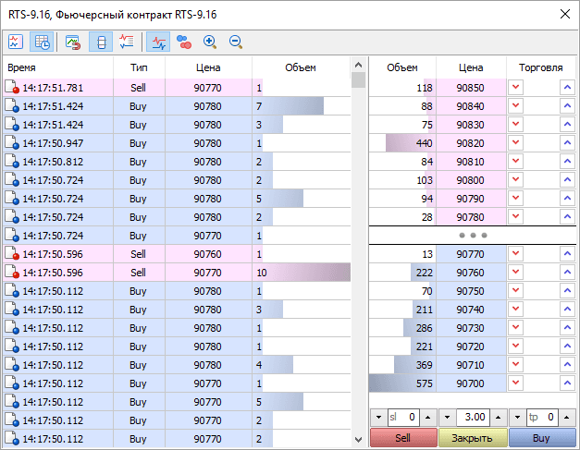
Task: Increase the tp take profit value
Action: (567, 418)
